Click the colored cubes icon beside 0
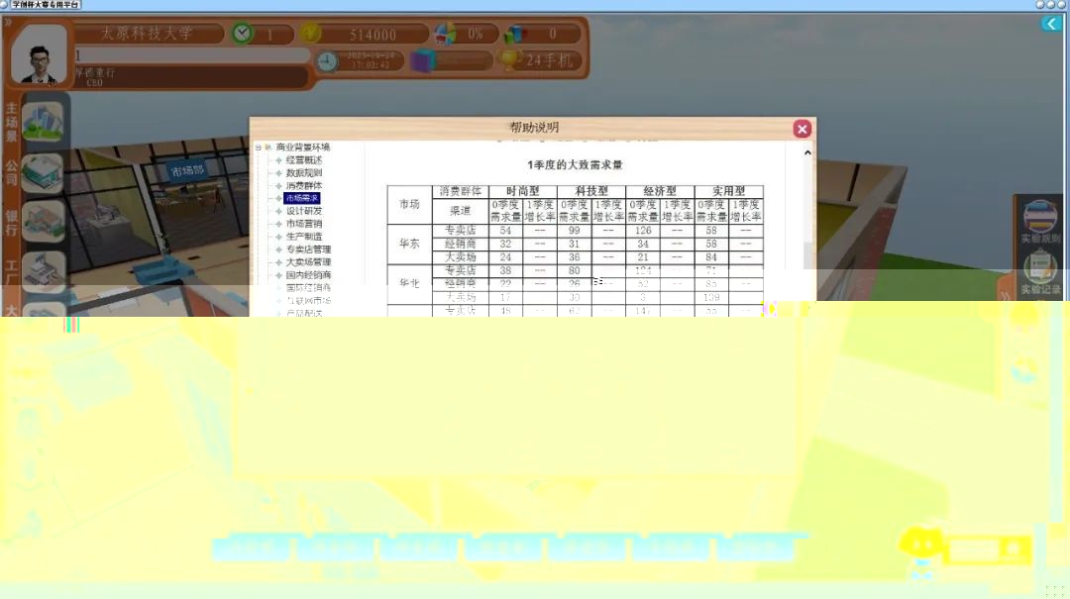This screenshot has height=599, width=1070. (x=515, y=34)
